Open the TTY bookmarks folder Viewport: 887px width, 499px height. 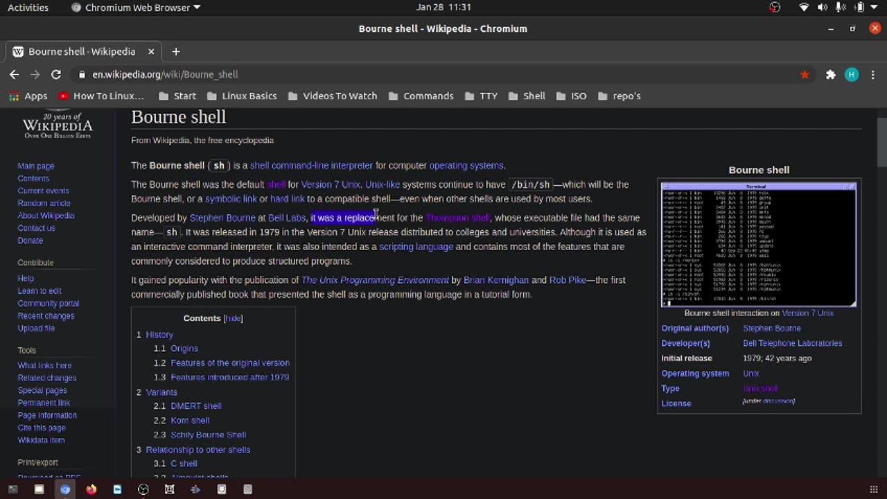481,96
